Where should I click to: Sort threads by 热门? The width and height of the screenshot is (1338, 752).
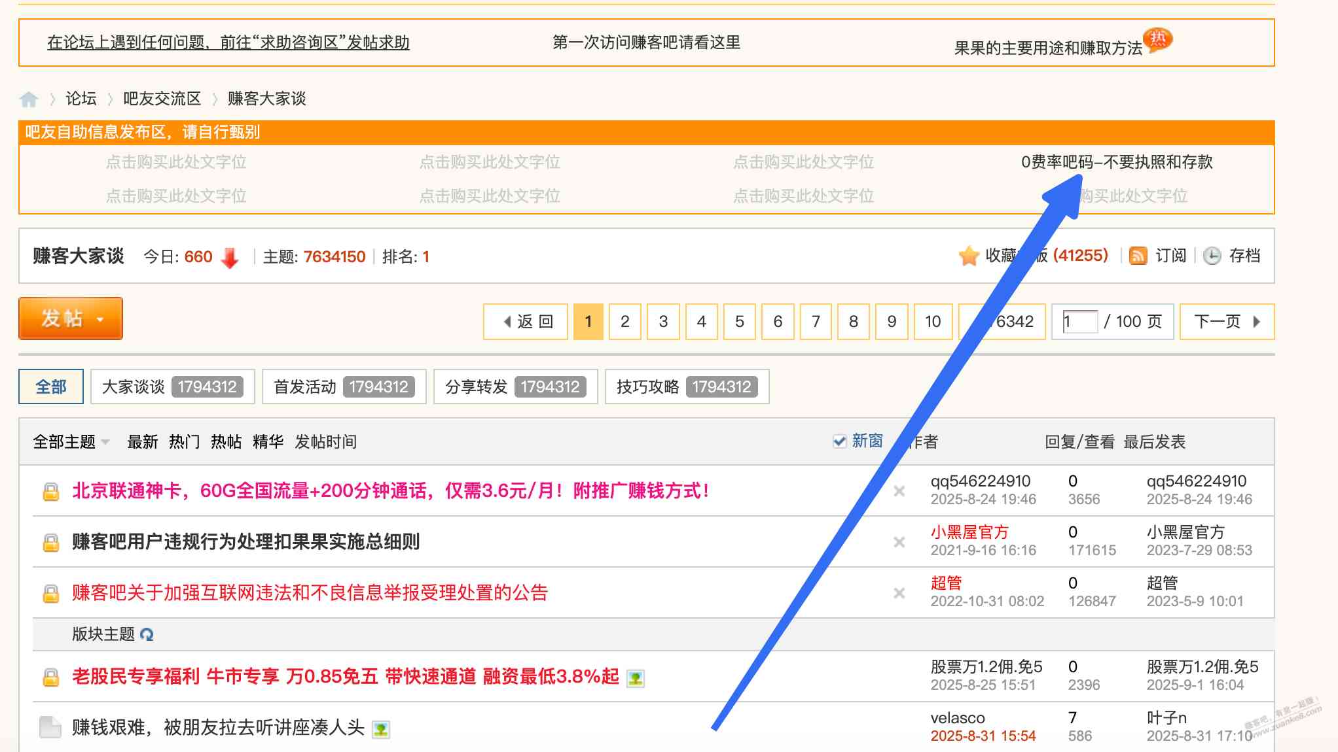coord(184,442)
